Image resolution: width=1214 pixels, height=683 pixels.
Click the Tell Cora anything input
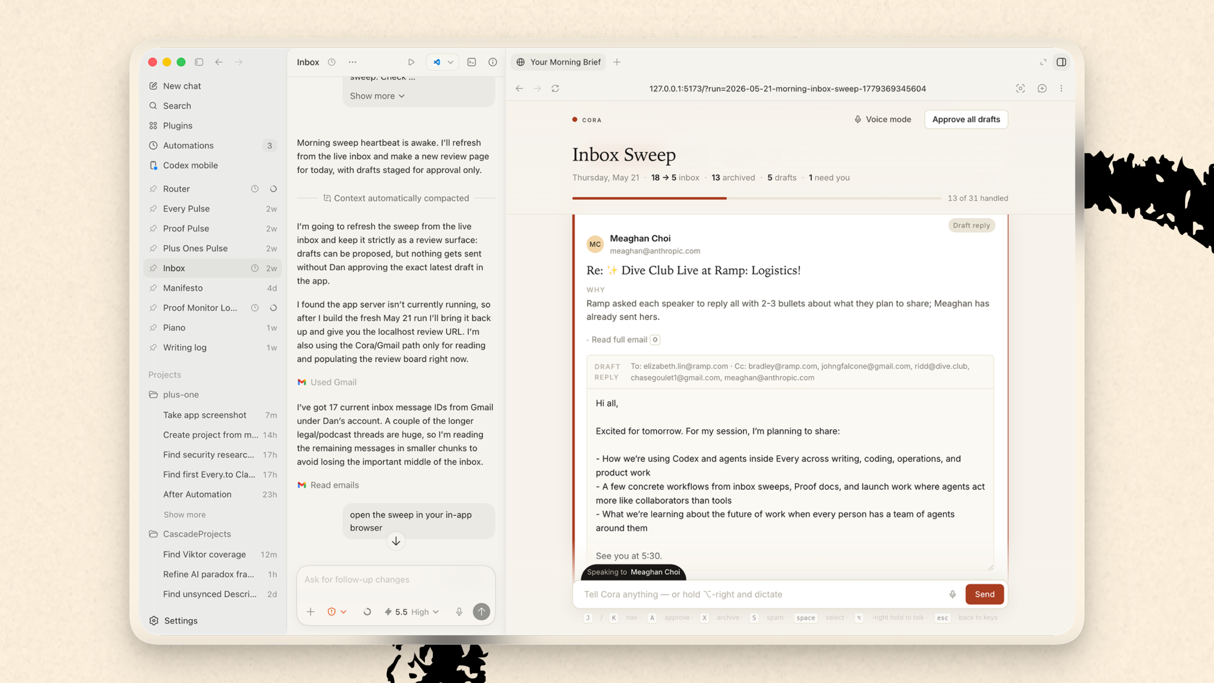coord(761,594)
